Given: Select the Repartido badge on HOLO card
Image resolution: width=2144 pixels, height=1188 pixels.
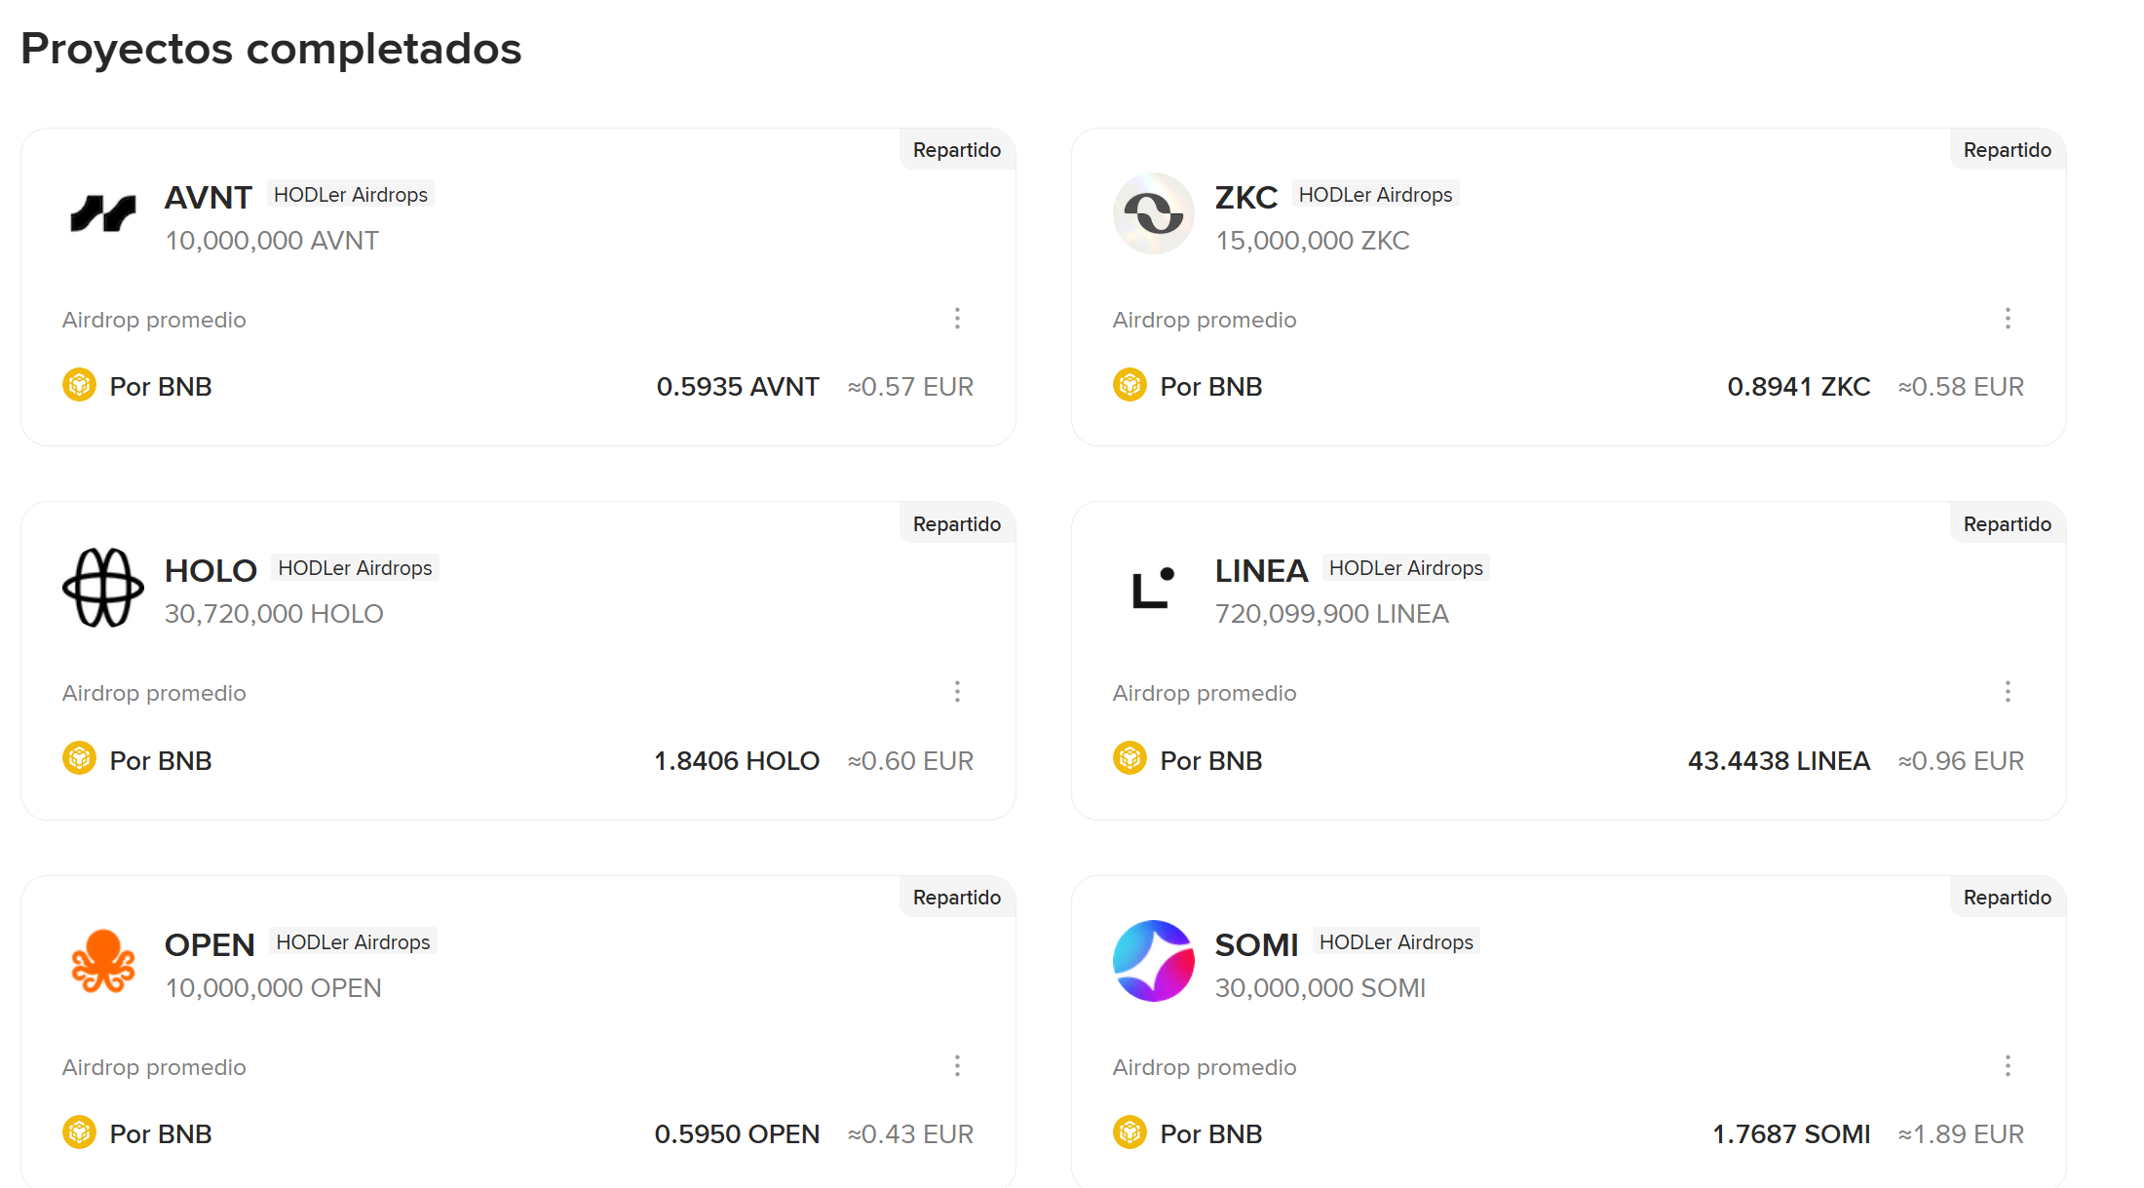Looking at the screenshot, I should coord(956,524).
